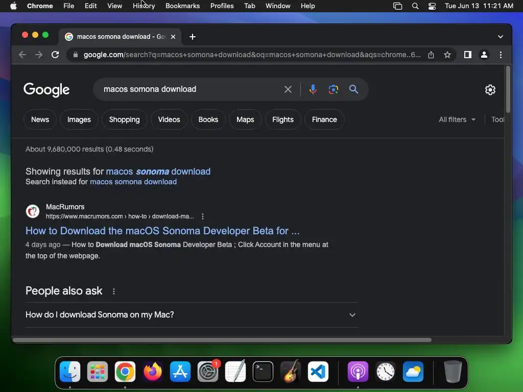The image size is (523, 392).
Task: Select the News filter chip
Action: point(40,119)
